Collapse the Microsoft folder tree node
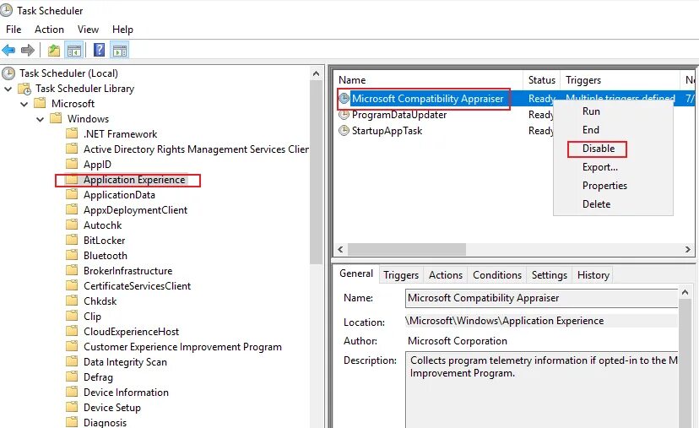The image size is (699, 428). pyautogui.click(x=24, y=104)
